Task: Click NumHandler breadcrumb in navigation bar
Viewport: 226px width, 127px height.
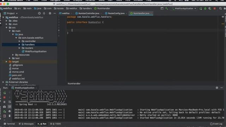Action: point(102,8)
